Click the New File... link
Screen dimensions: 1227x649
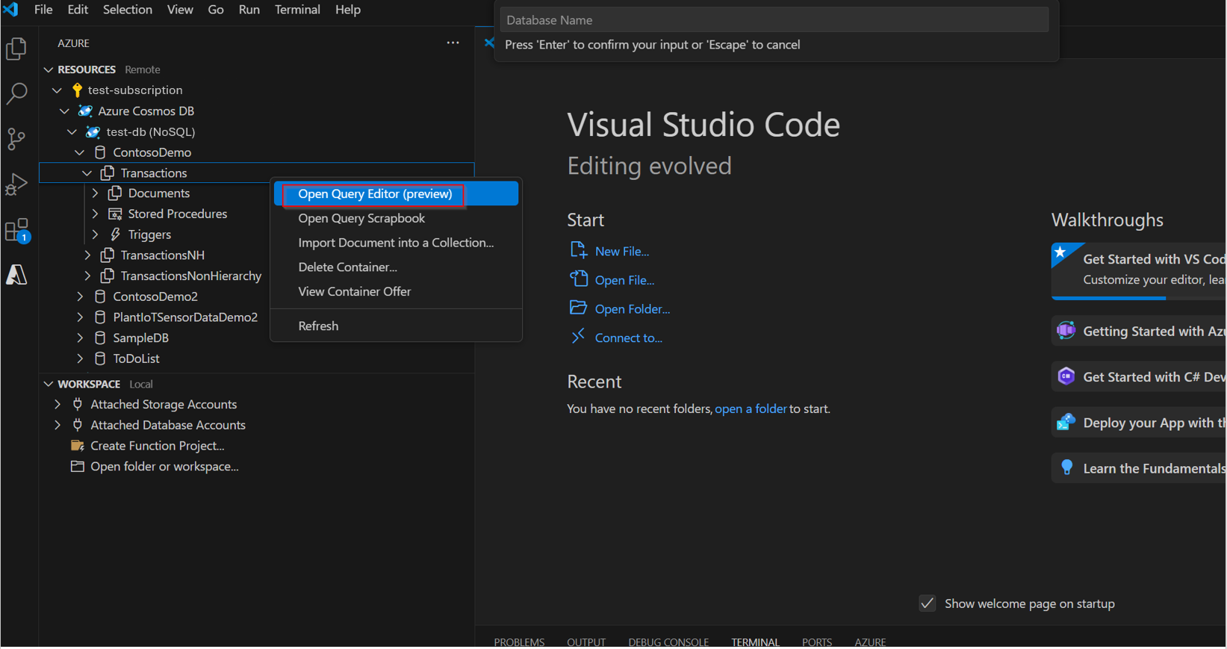pyautogui.click(x=621, y=252)
